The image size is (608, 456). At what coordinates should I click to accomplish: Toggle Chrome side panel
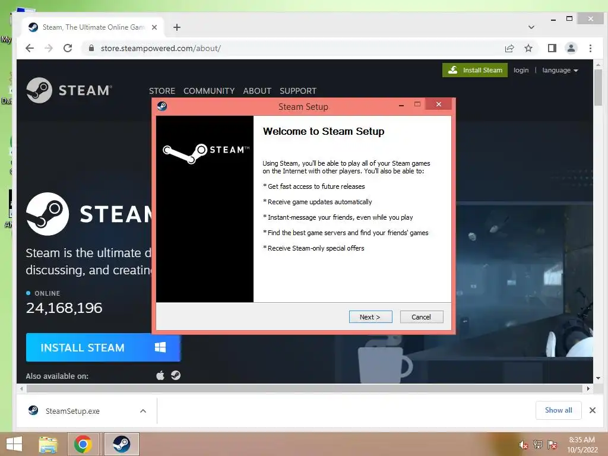click(x=552, y=48)
